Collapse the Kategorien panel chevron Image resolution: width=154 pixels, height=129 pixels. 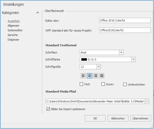point(38,13)
